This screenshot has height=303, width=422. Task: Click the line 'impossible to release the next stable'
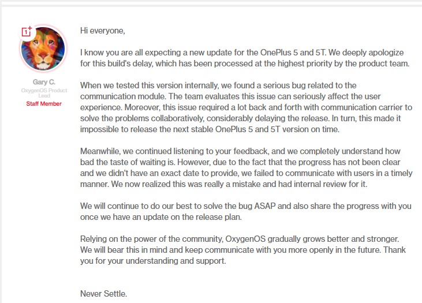[210, 129]
